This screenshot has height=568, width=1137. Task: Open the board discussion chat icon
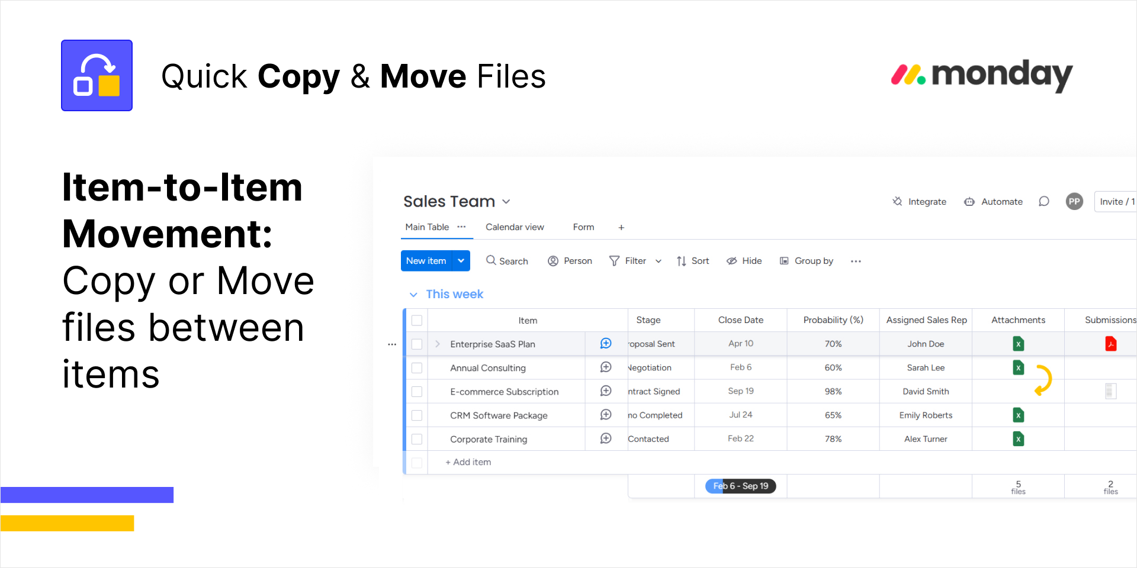pos(1044,202)
